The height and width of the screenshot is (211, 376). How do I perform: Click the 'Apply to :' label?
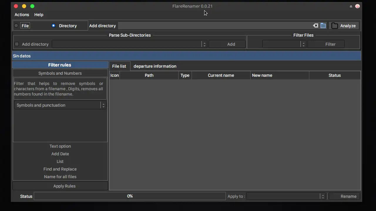[236, 196]
